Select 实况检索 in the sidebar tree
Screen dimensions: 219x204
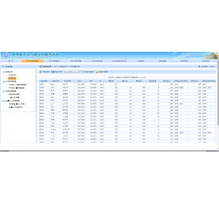(12, 75)
